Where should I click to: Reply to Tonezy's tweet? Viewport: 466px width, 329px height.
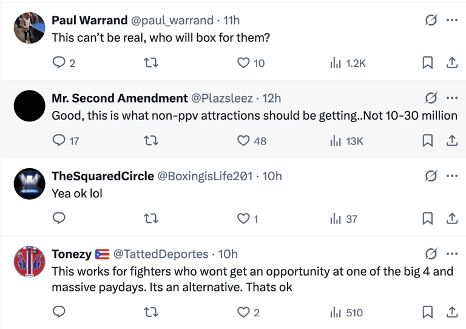coord(59,313)
